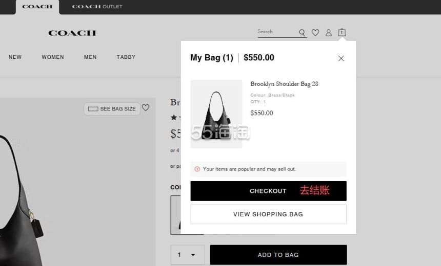This screenshot has width=441, height=266.
Task: Open the Women menu
Action: coord(53,57)
